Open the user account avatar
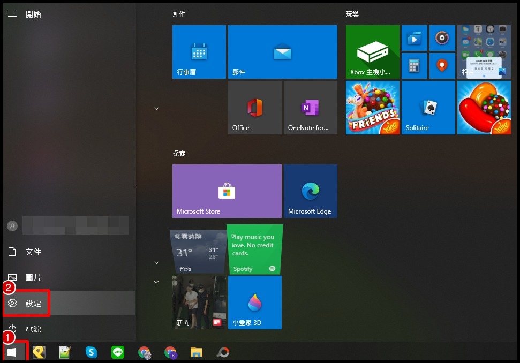The width and height of the screenshot is (520, 363). coord(12,226)
